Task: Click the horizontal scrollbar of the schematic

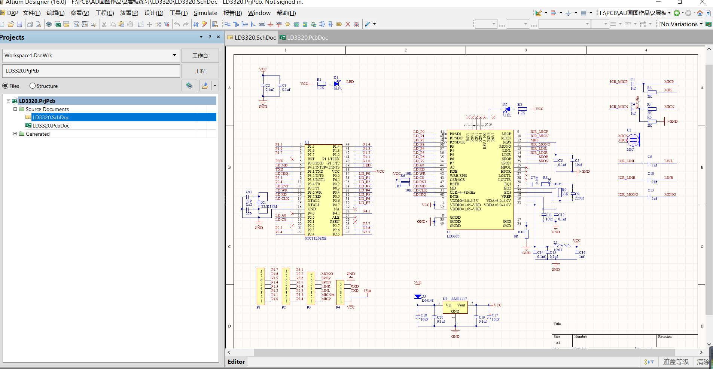Action: (464, 352)
